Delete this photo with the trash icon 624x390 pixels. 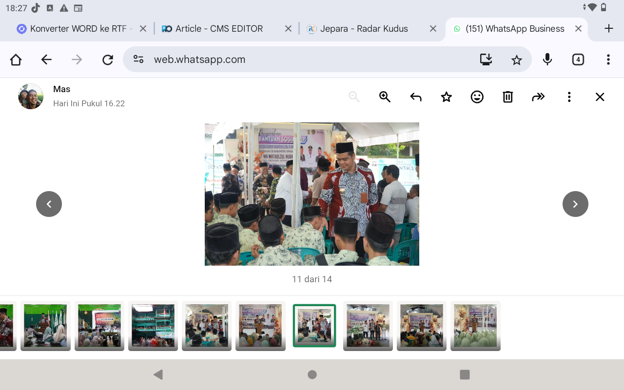click(507, 97)
